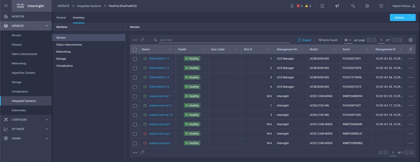The height and width of the screenshot is (162, 420).
Task: Open row actions for solauto-imm-sj-4
Action: pyautogui.click(x=411, y=143)
